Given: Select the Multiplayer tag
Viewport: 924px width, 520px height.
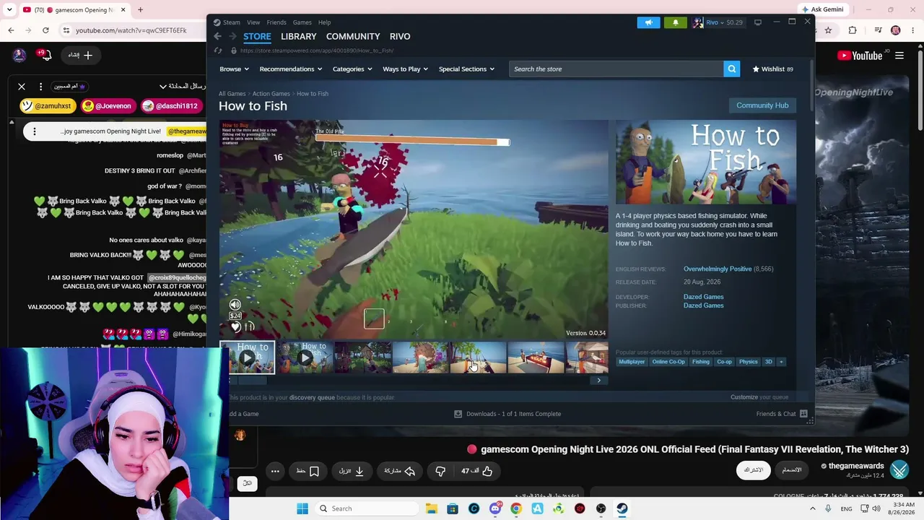Looking at the screenshot, I should pyautogui.click(x=632, y=362).
